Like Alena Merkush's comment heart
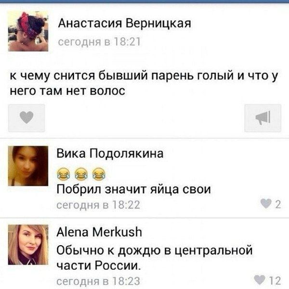The width and height of the screenshot is (289, 289). point(260,280)
